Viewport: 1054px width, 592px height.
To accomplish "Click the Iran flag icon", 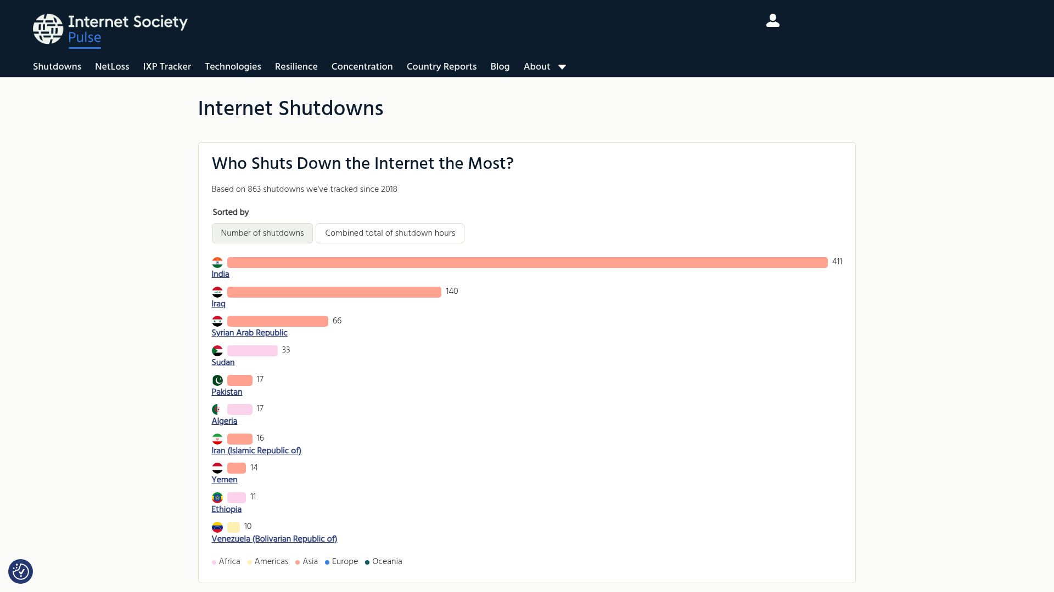I will 217,439.
